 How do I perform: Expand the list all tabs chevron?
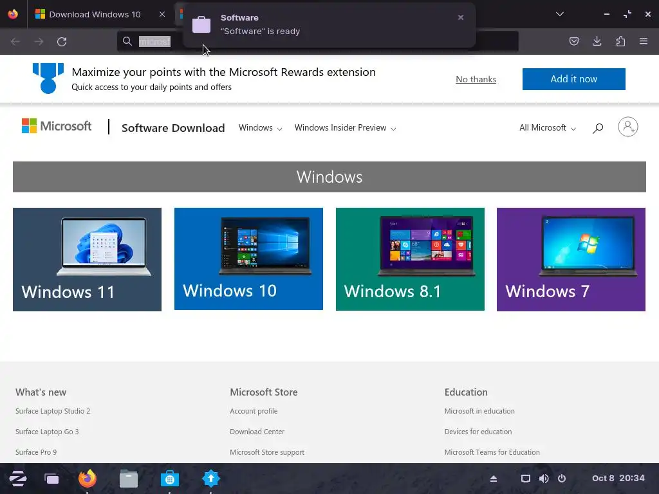point(559,14)
